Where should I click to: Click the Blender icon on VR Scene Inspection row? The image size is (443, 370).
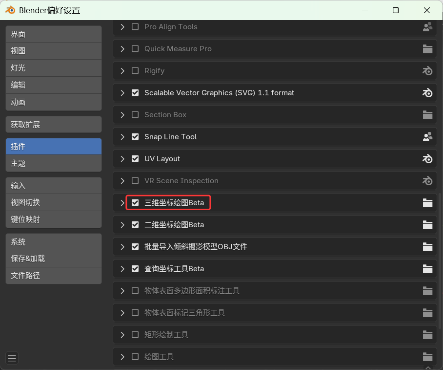(427, 181)
